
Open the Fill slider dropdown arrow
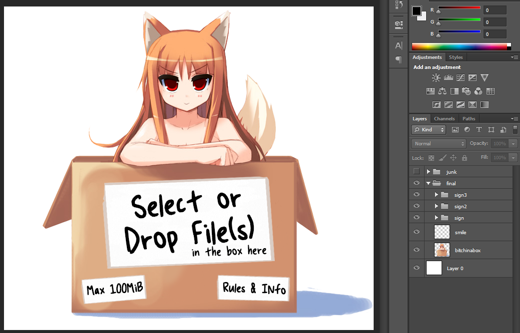pos(514,158)
